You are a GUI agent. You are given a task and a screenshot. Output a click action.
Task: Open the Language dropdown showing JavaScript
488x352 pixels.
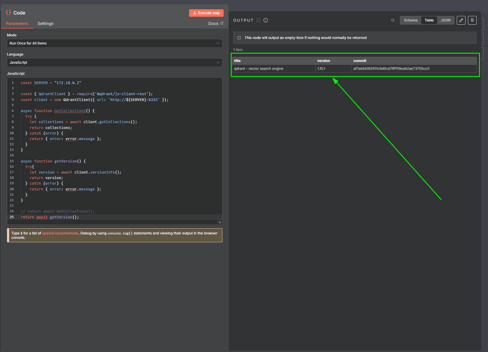point(114,62)
